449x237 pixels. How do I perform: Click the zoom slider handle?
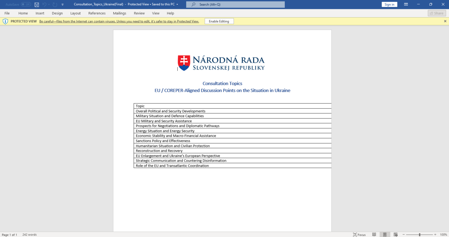click(x=420, y=234)
